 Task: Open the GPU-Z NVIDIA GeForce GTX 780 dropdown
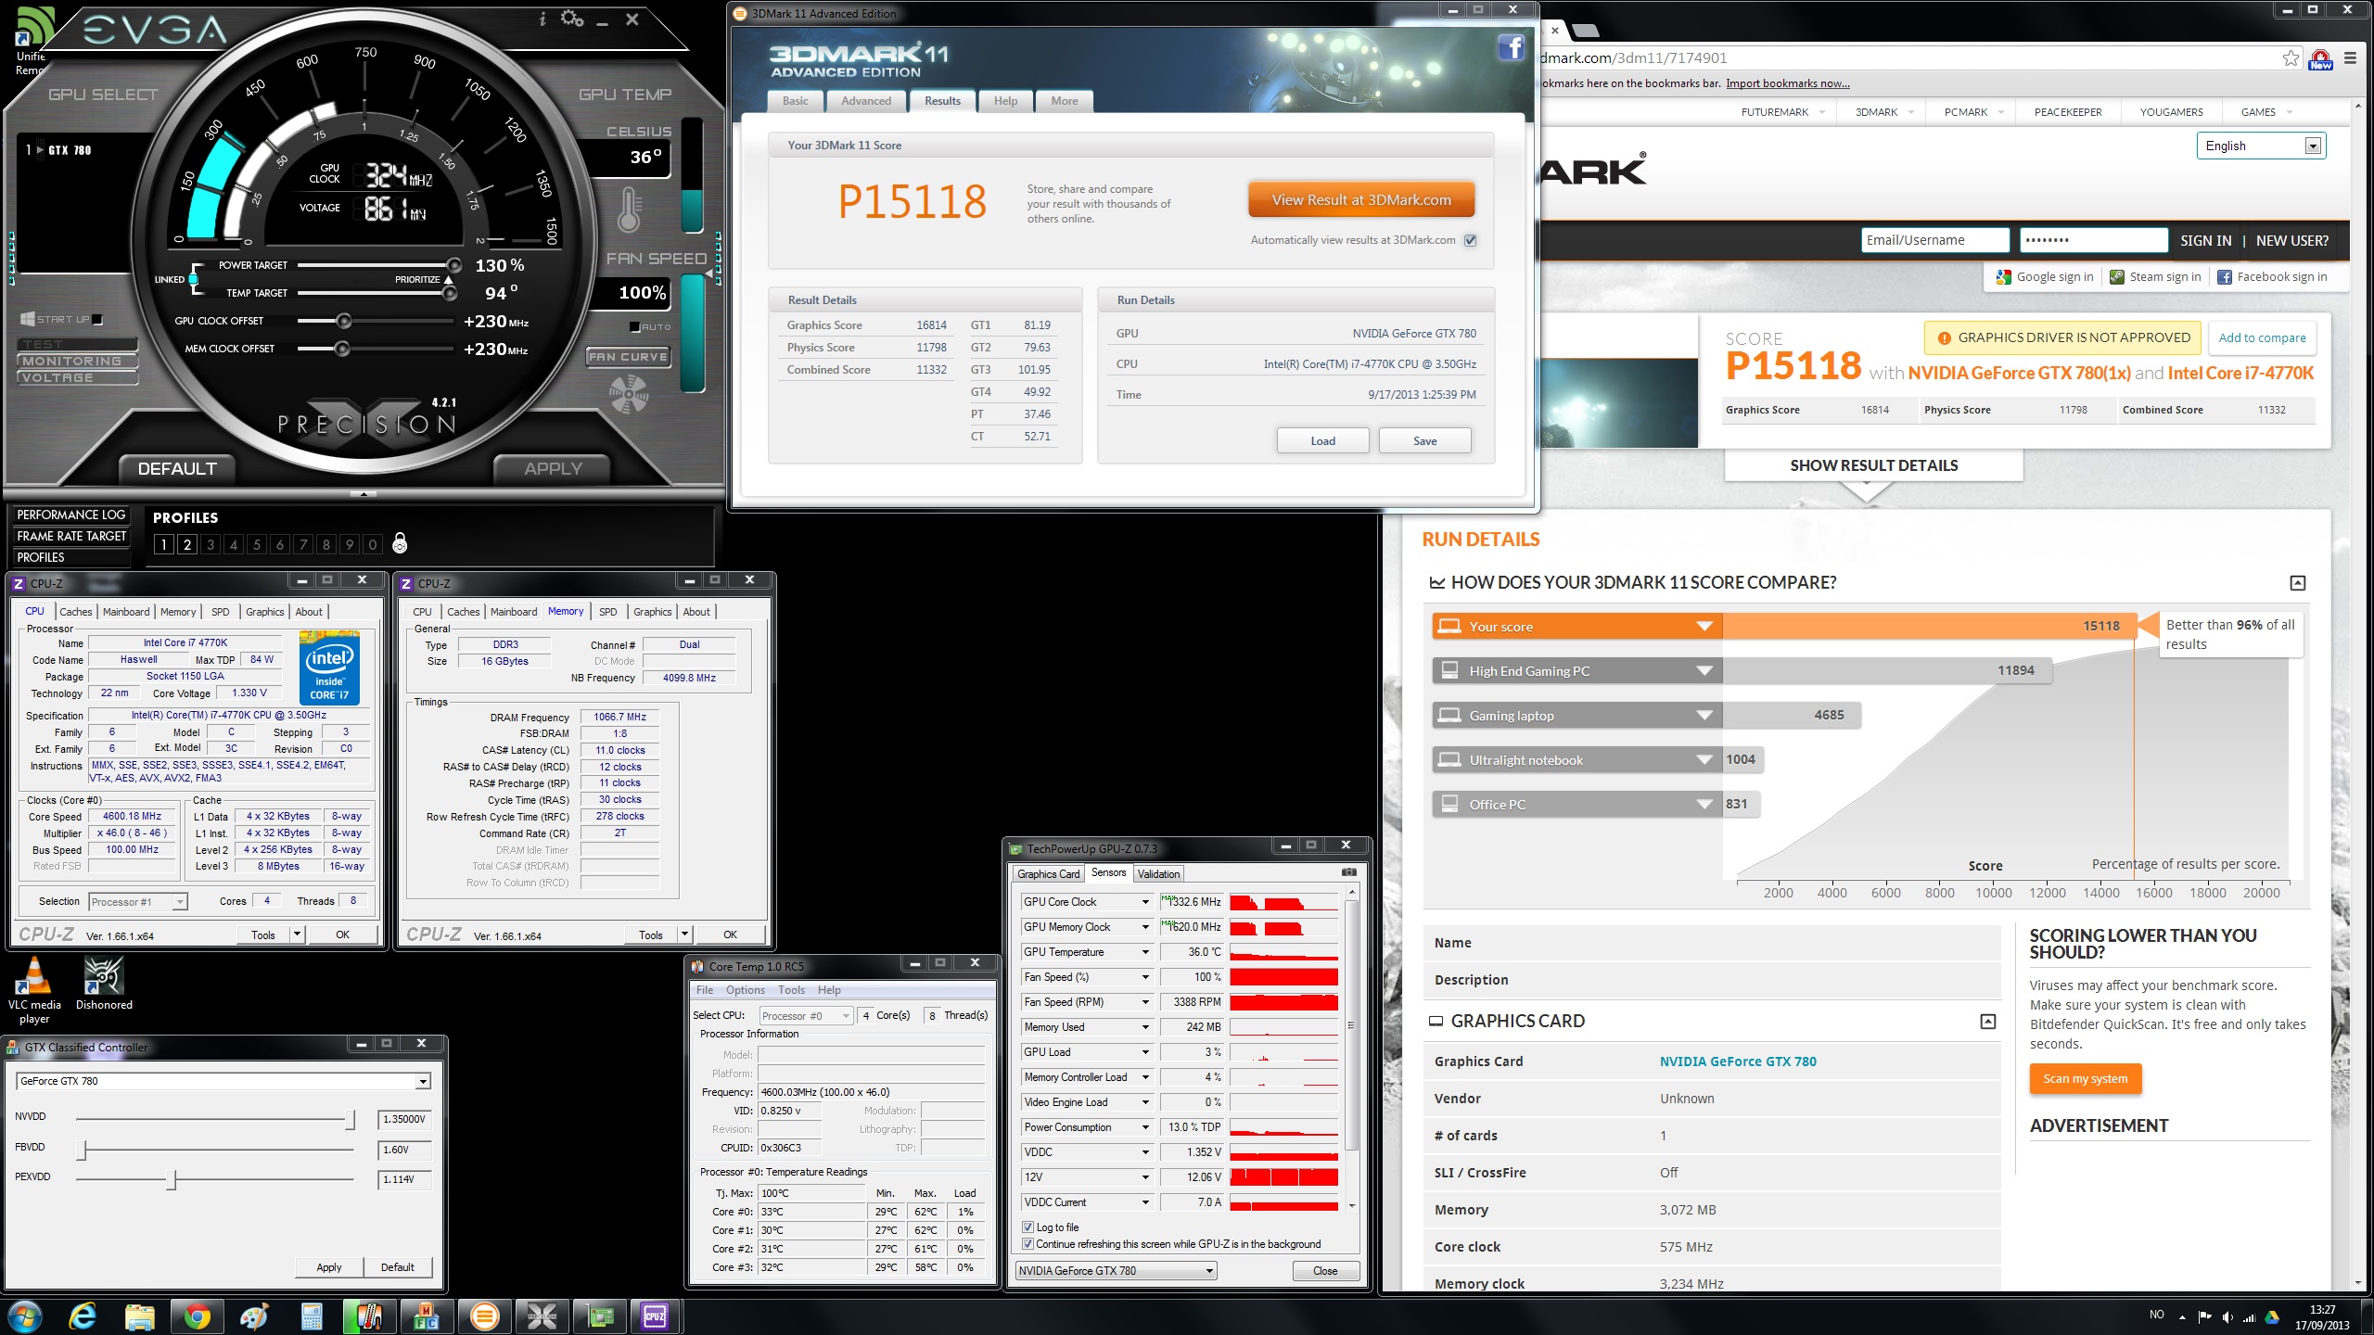(1117, 1271)
